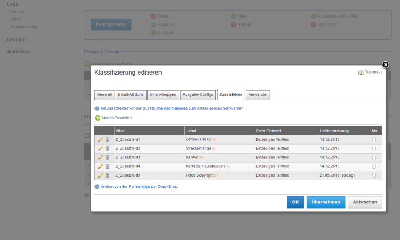Close the dialog with the X icon
This screenshot has height=240, width=400.
click(386, 65)
